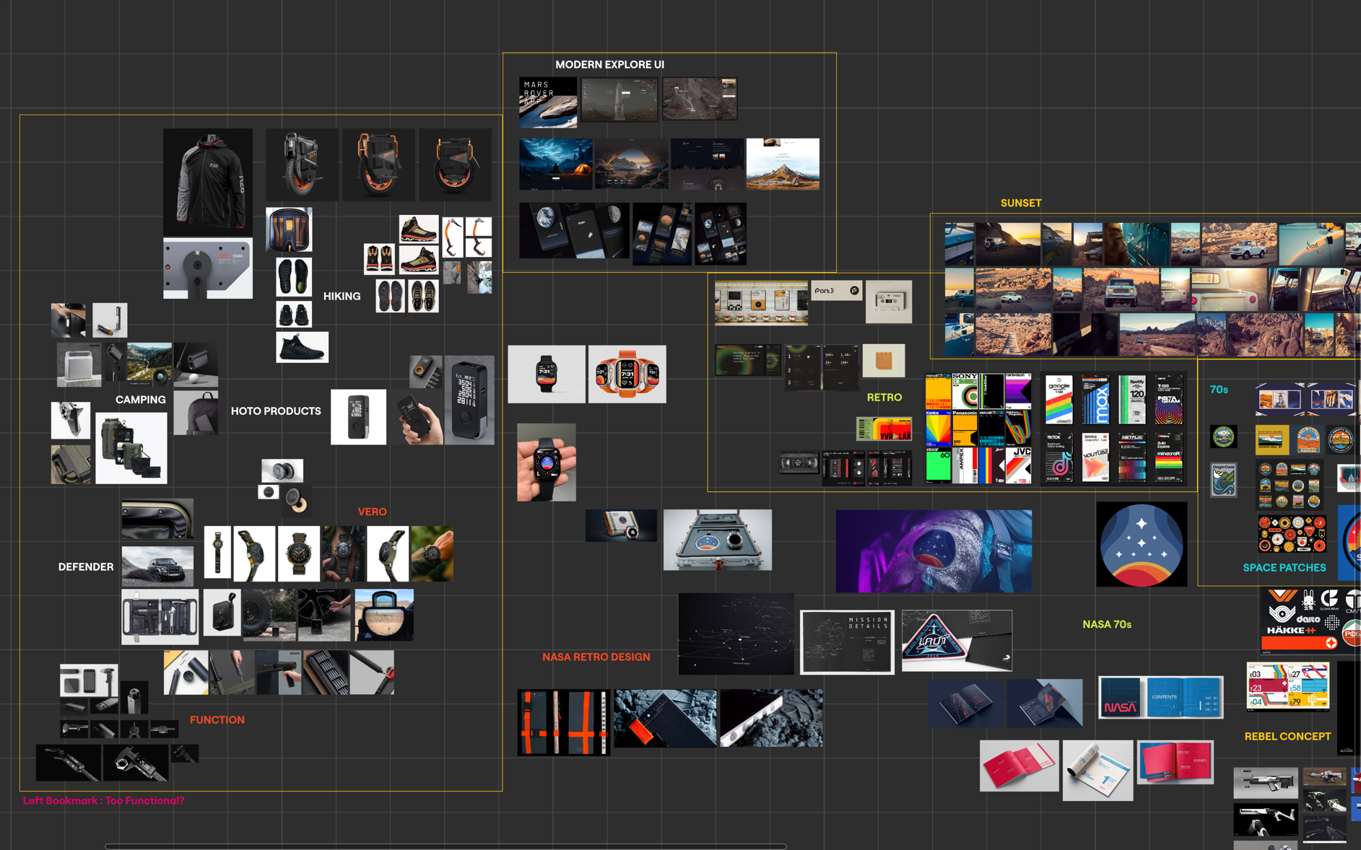This screenshot has width=1361, height=850.
Task: Select the yellow SUNSET heading
Action: pyautogui.click(x=1020, y=203)
